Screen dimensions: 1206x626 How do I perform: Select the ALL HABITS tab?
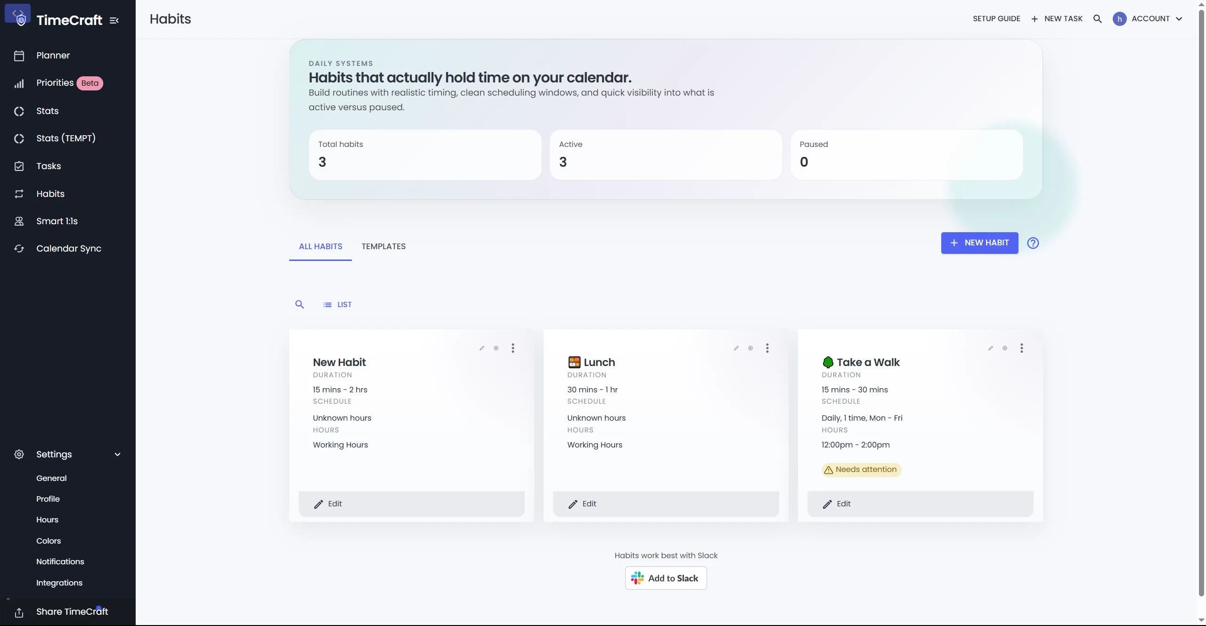tap(321, 246)
